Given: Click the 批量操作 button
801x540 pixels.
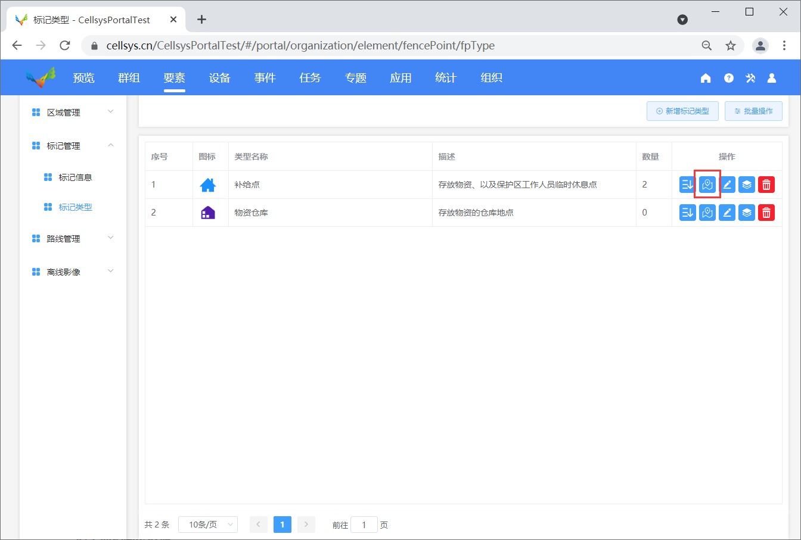Looking at the screenshot, I should (x=753, y=111).
